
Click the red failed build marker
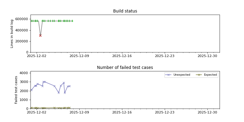click(40, 35)
